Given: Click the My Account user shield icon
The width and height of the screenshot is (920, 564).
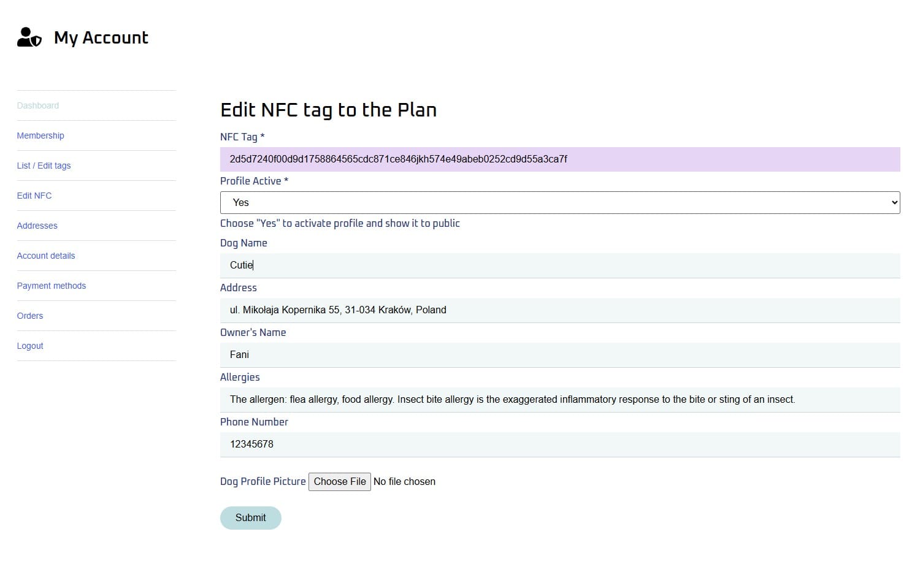Looking at the screenshot, I should [x=29, y=37].
